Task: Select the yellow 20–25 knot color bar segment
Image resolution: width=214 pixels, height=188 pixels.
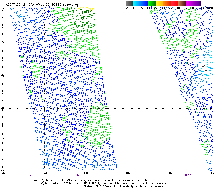Action: pos(160,3)
